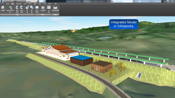175x98 pixels.
Task: Open the InfraWorks application menu logo
Action: (1, 1)
